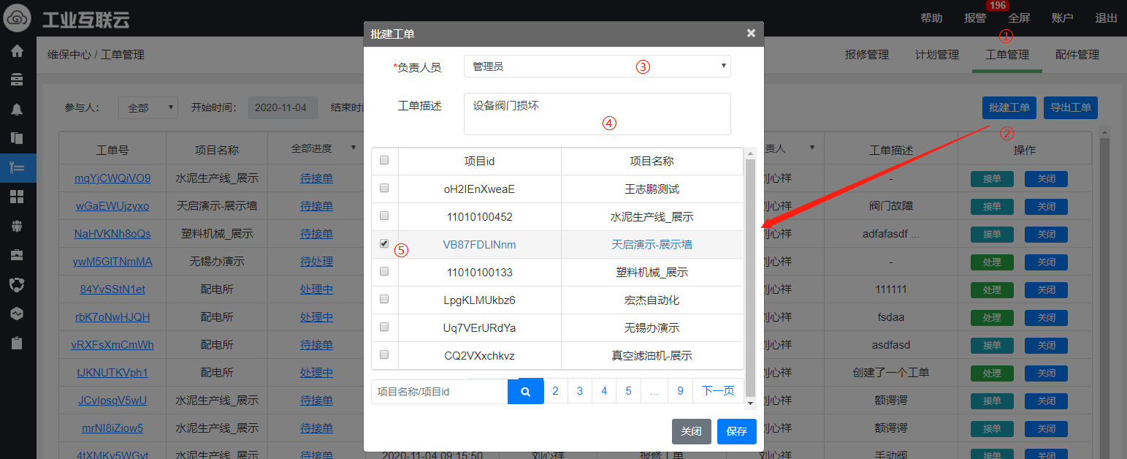Click project name 真空滤油机-展示
The height and width of the screenshot is (459, 1127).
tap(652, 356)
